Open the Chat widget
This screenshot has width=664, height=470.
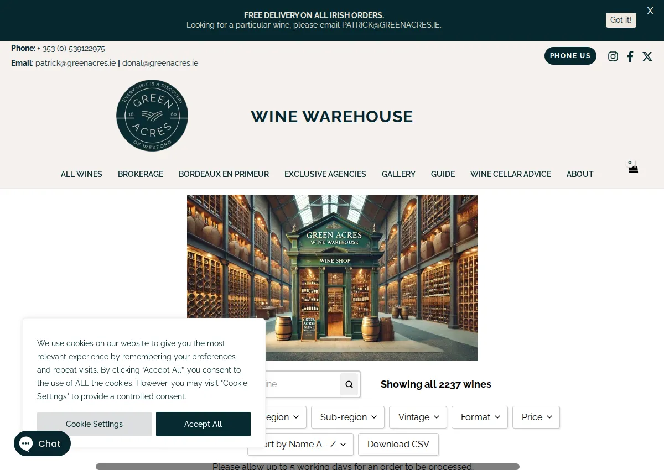pos(42,443)
